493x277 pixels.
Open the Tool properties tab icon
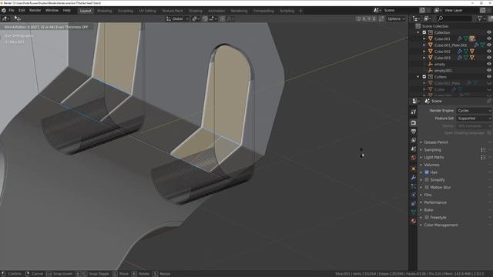(x=414, y=112)
